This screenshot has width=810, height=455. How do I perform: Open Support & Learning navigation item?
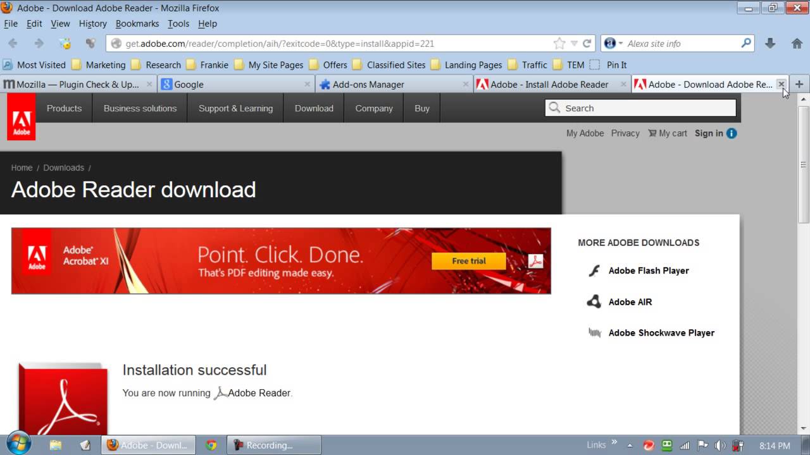(x=235, y=108)
